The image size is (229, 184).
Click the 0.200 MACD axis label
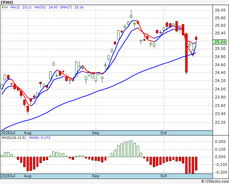click(220, 142)
